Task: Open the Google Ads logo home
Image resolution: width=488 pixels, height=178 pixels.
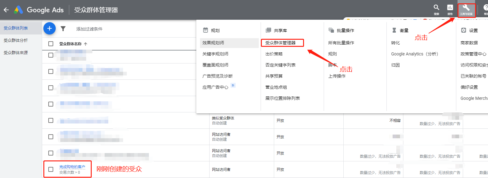Action: [39, 10]
